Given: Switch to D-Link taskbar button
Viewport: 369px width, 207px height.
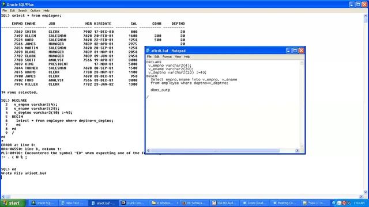Looking at the screenshot, I should click(133, 203).
